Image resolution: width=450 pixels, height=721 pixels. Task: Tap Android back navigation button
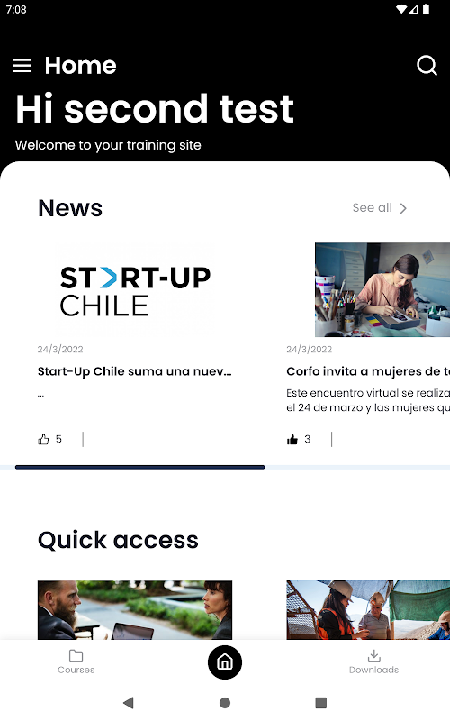(129, 703)
